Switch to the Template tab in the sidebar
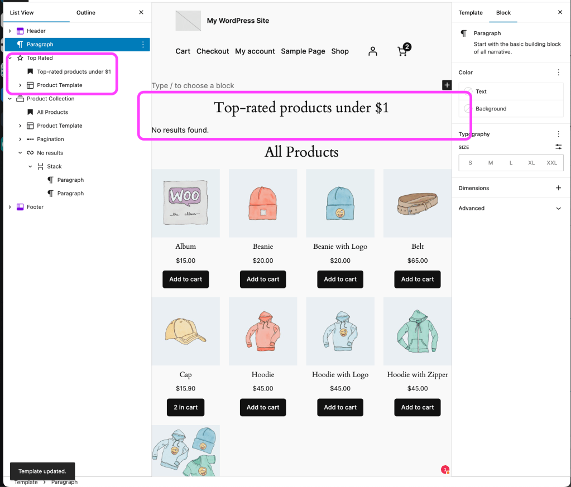571x487 pixels. tap(471, 12)
